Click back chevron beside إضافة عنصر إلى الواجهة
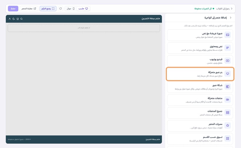Image resolution: width=241 pixels, height=148 pixels. [x=230, y=18]
